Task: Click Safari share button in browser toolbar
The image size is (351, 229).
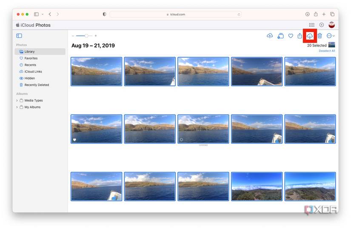Action: (x=316, y=14)
